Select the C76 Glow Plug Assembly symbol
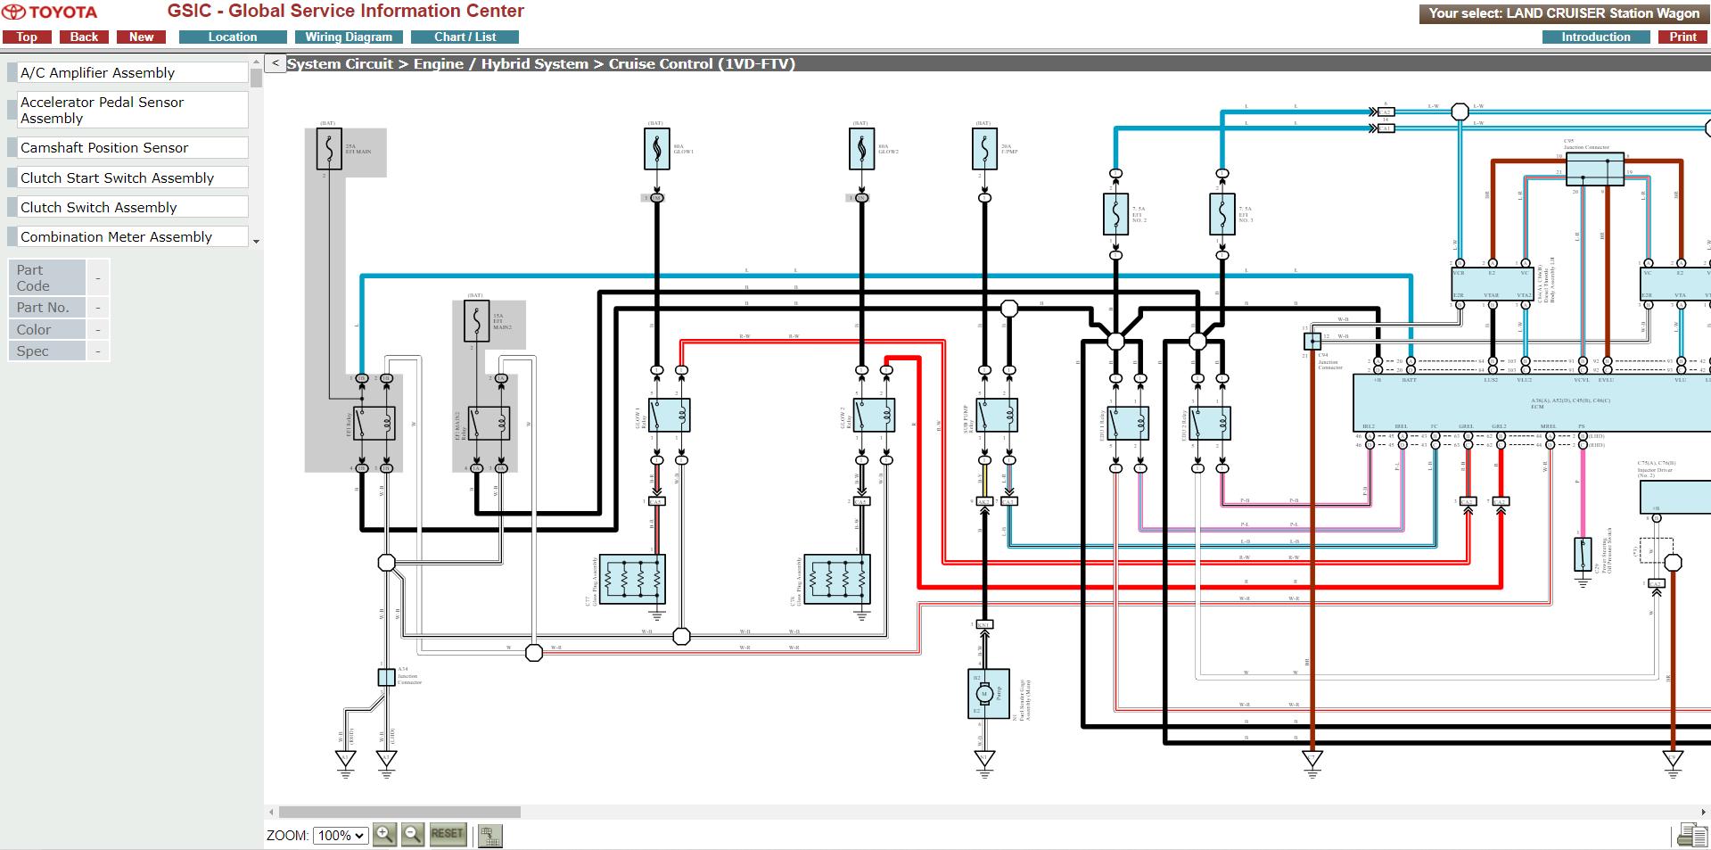The width and height of the screenshot is (1711, 850). [837, 580]
